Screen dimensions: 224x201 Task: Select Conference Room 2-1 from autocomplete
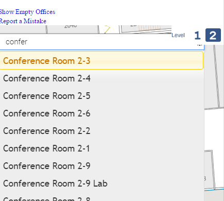click(102, 148)
